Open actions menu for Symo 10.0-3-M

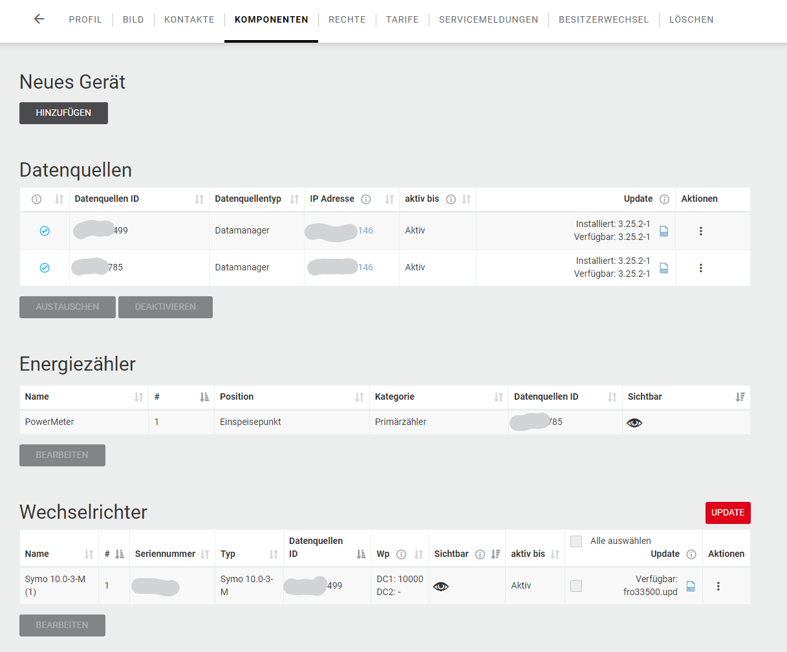tap(718, 586)
